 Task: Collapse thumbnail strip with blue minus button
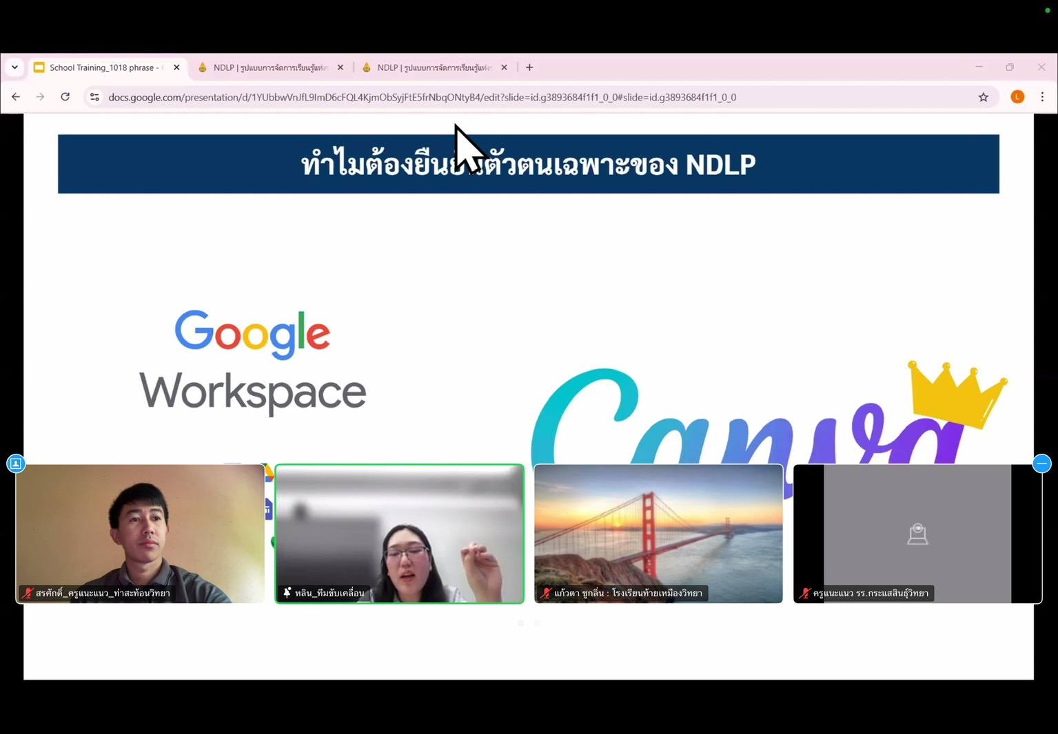(x=1042, y=463)
